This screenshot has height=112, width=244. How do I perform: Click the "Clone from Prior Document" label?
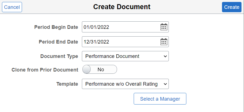click(x=45, y=70)
